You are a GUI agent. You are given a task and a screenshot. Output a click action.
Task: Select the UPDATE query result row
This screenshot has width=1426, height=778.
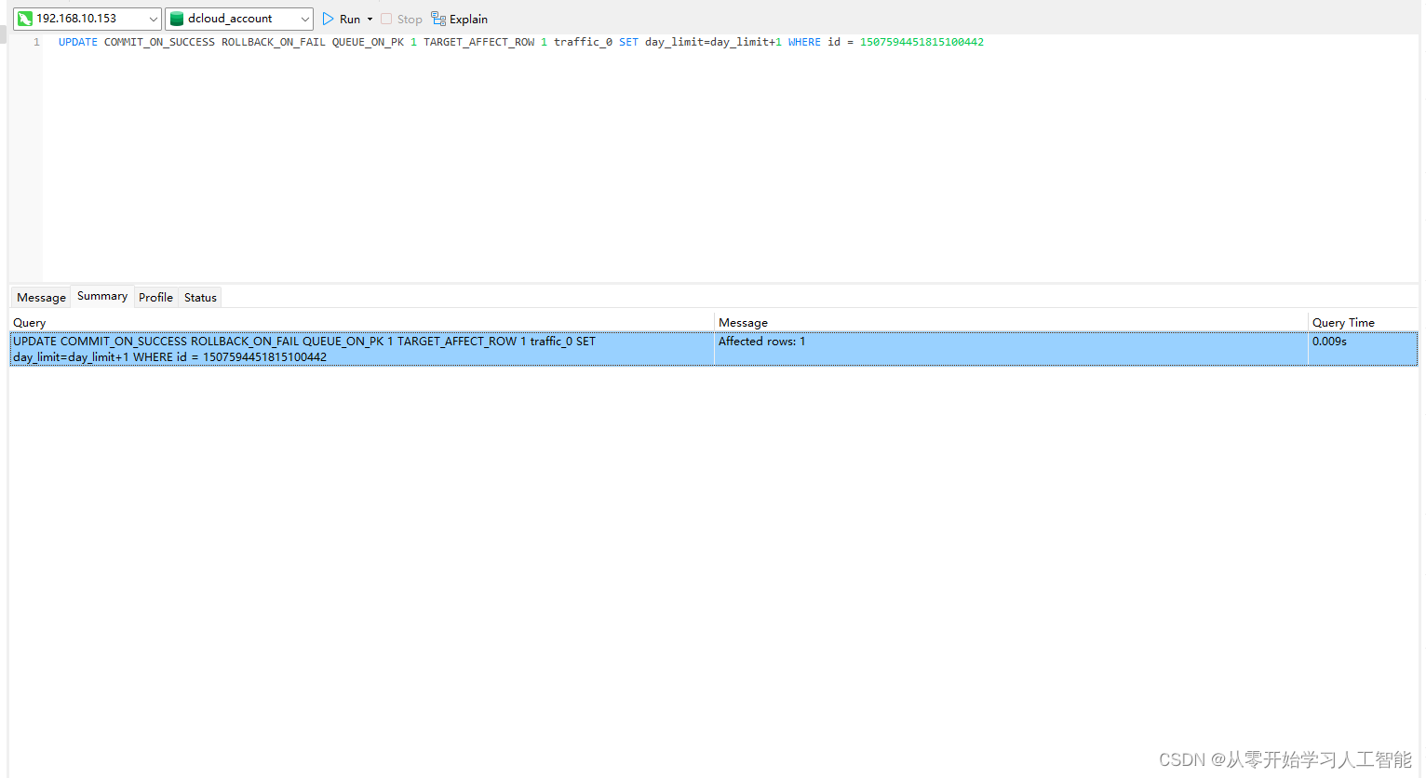[x=713, y=349]
